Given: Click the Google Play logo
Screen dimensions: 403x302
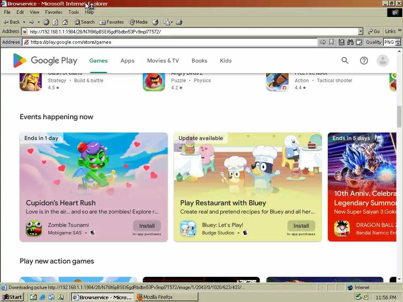Looking at the screenshot, I should (x=46, y=61).
